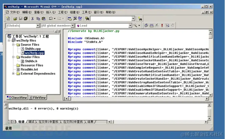Select the 组建 output tab
225x139 pixels.
[x=21, y=122]
